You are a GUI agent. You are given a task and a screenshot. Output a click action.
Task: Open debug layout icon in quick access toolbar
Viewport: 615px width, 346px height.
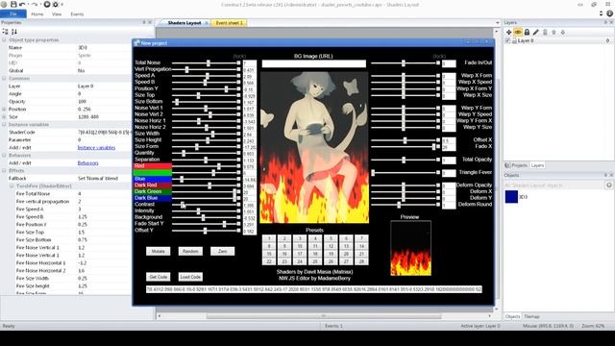click(x=56, y=4)
